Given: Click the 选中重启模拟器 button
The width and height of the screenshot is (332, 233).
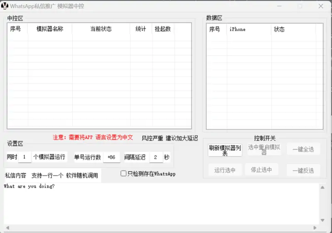Looking at the screenshot, I should click(264, 150).
